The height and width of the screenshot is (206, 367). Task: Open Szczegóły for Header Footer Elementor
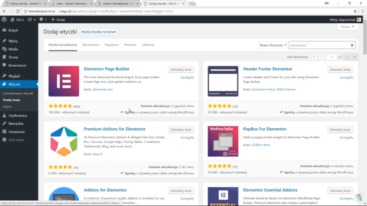coord(346,77)
